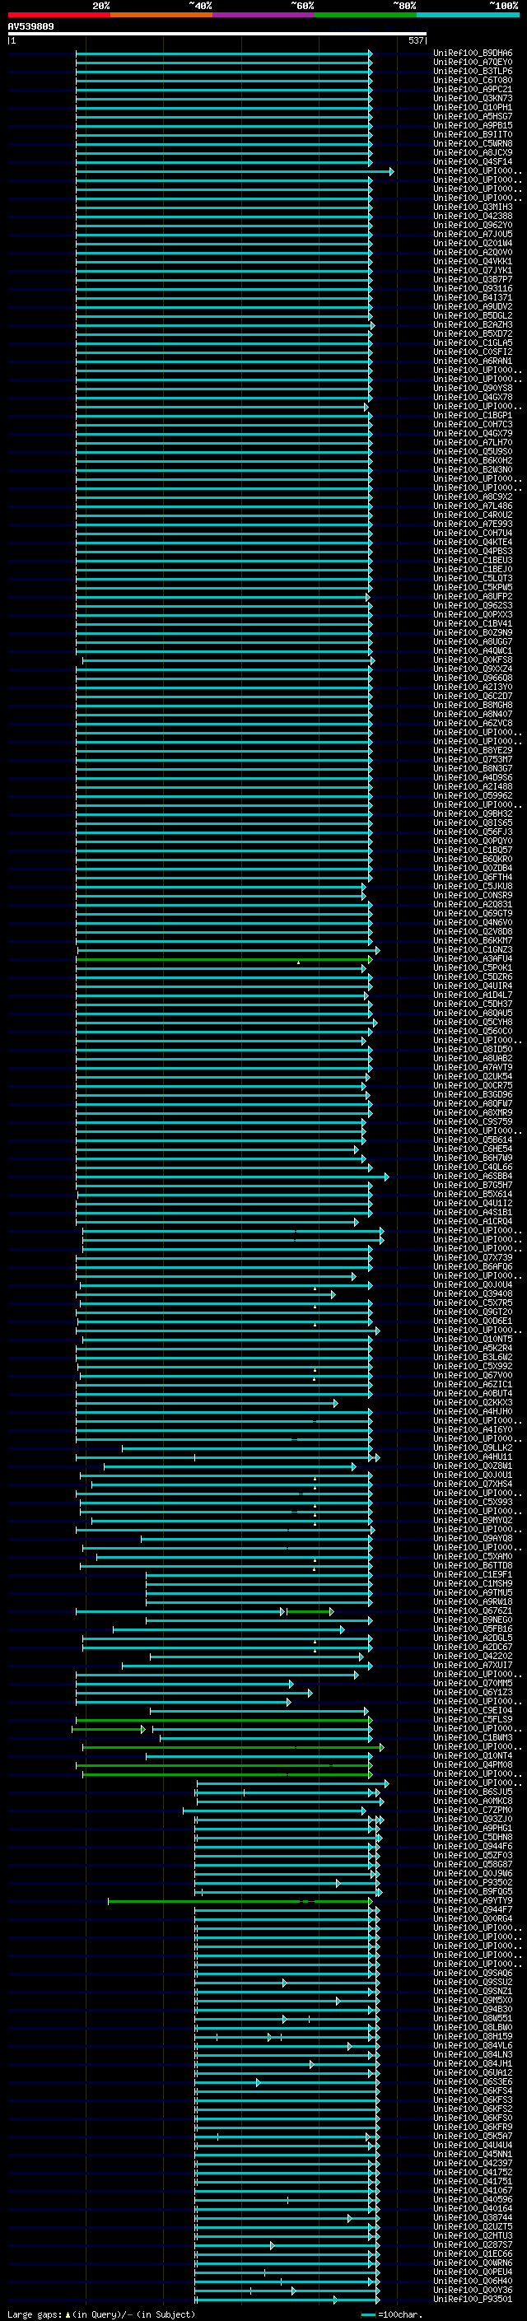Screen dimensions: 527x2321
Task: Select label UniRef100_A8UAB2
Action: point(473,1058)
